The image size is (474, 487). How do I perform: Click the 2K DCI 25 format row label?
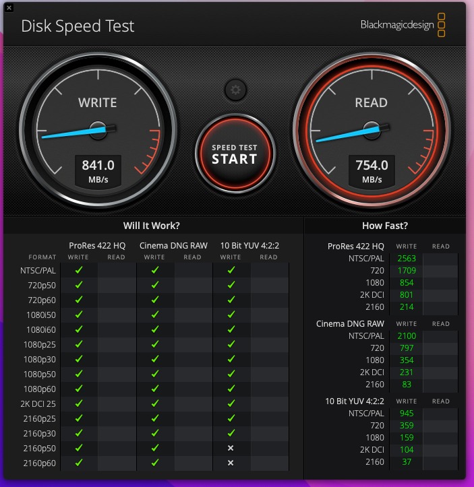point(38,403)
